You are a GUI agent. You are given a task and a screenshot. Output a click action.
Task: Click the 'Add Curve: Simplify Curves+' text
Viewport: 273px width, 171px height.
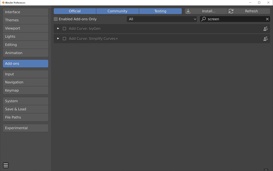tap(93, 38)
